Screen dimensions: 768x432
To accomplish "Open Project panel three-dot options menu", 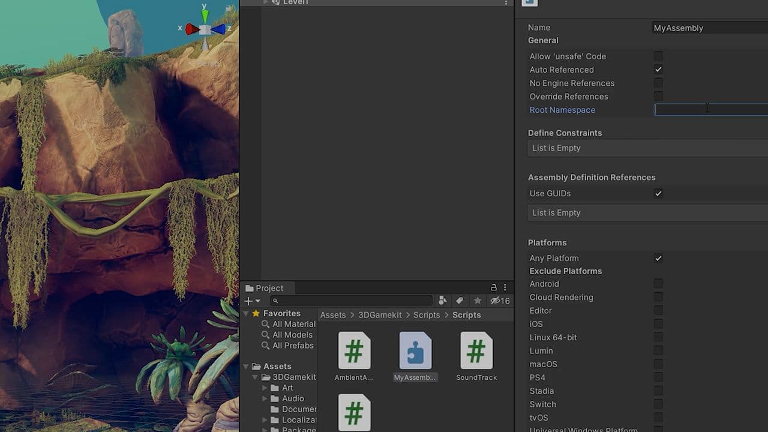I will (505, 287).
